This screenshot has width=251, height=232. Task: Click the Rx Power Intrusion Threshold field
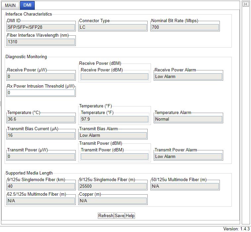pyautogui.click(x=41, y=93)
